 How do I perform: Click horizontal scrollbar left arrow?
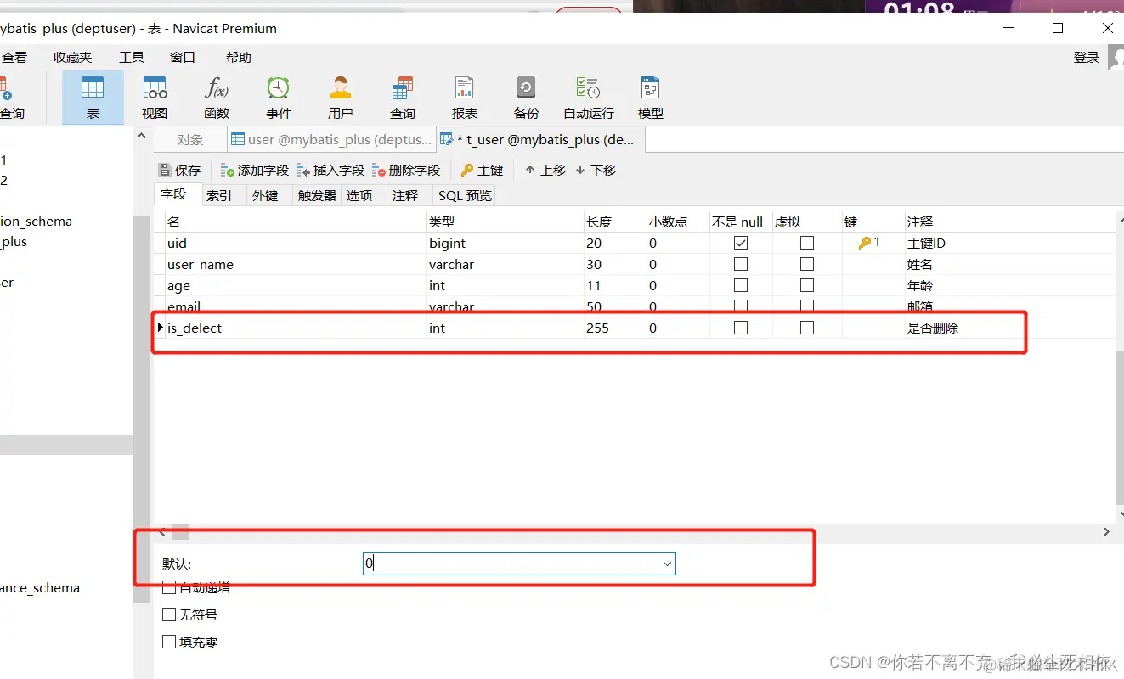[x=162, y=532]
